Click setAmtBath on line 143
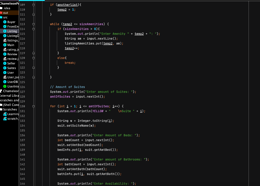Viewport: 260px width, 186px height. [76, 169]
